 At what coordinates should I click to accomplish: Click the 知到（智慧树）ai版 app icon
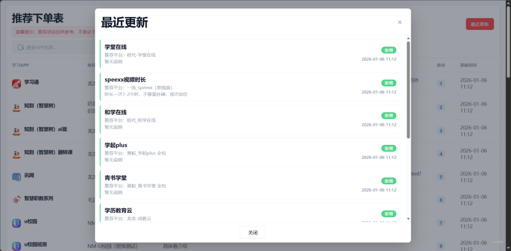[16, 130]
